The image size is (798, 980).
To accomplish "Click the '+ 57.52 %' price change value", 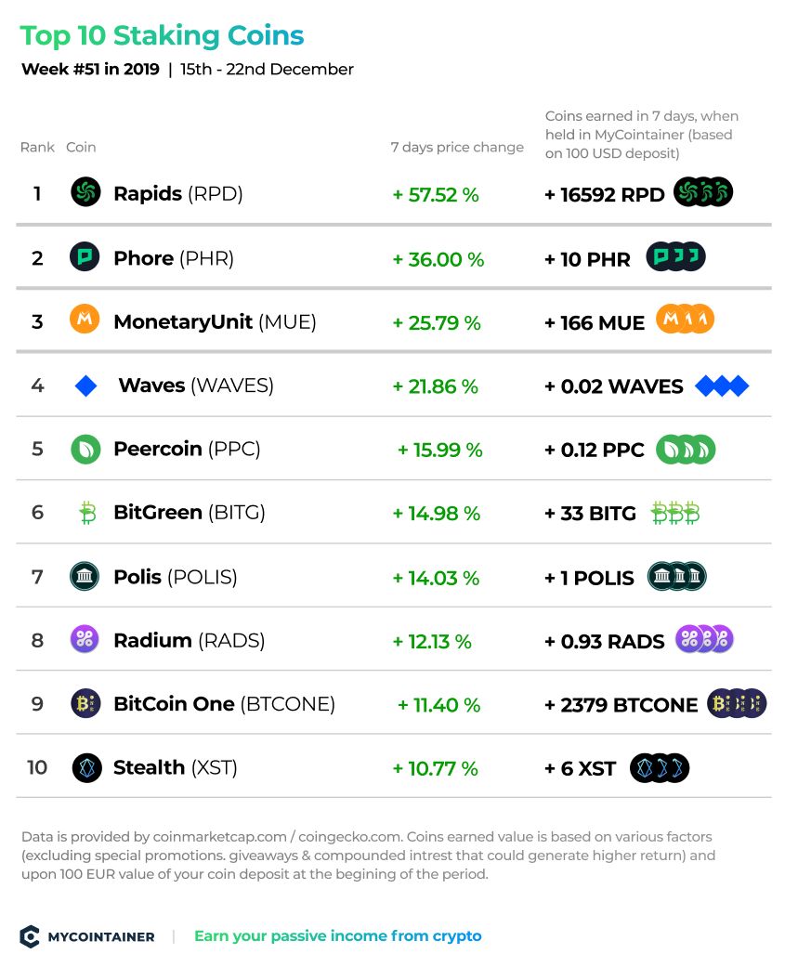I will click(436, 195).
